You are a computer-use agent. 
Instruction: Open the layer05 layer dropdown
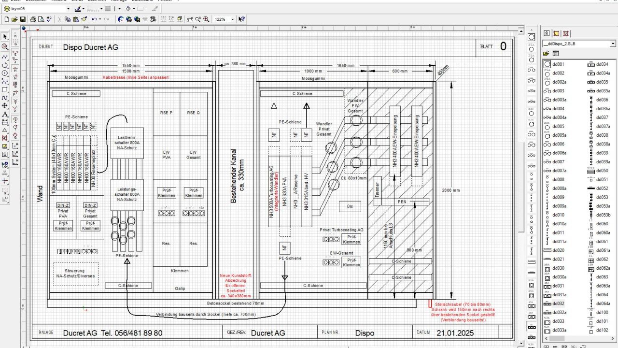point(69,9)
